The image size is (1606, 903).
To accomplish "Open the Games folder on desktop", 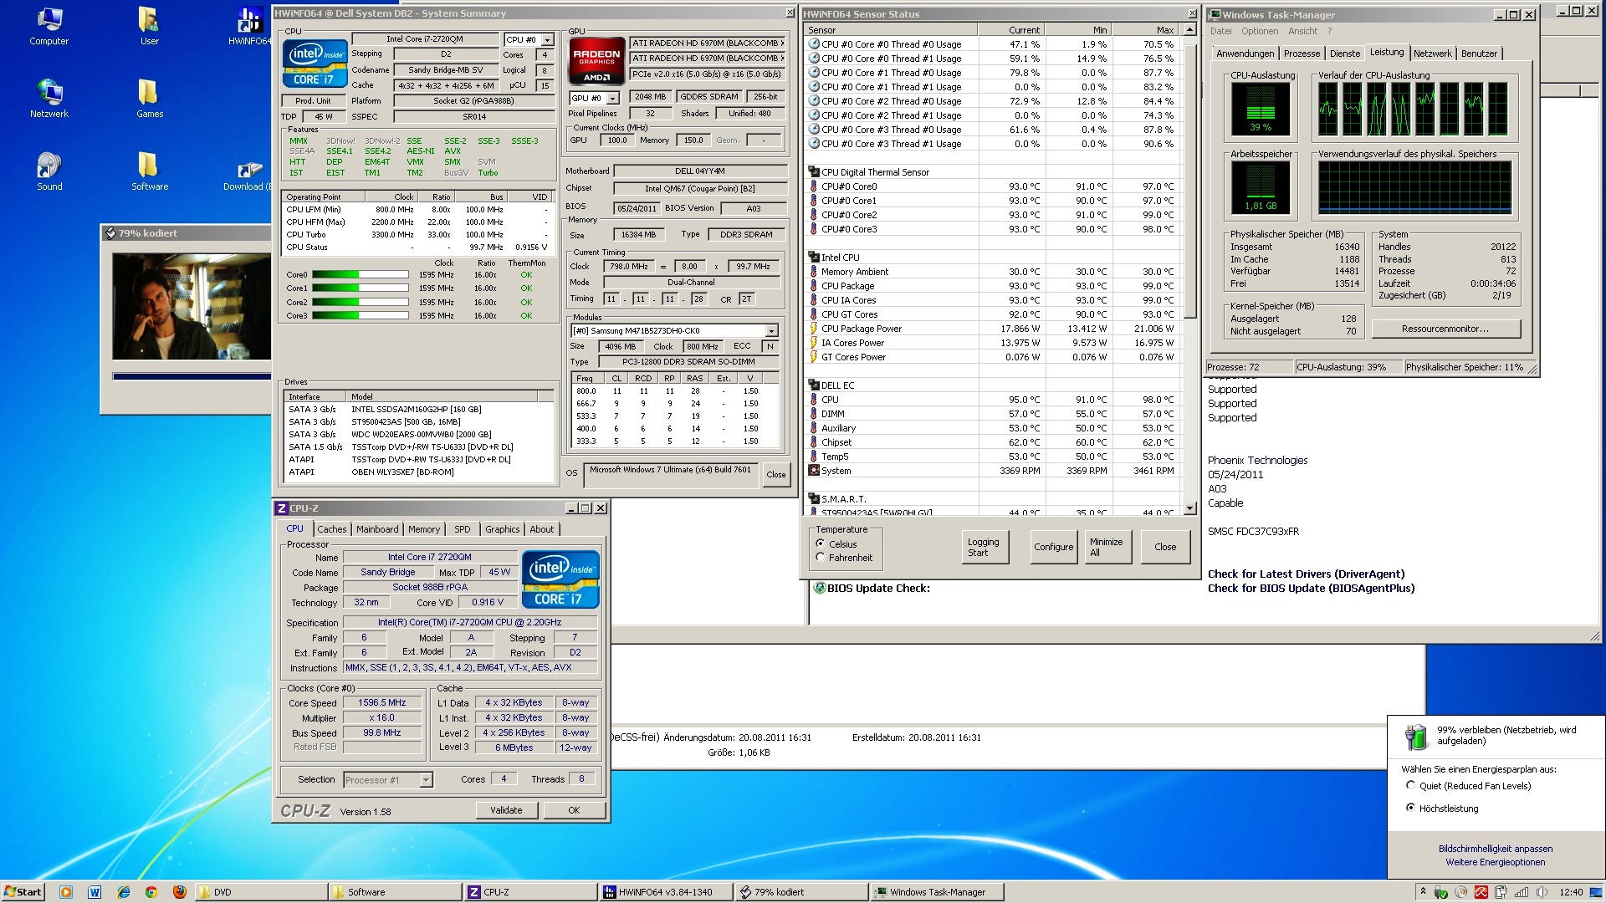I will tap(149, 99).
